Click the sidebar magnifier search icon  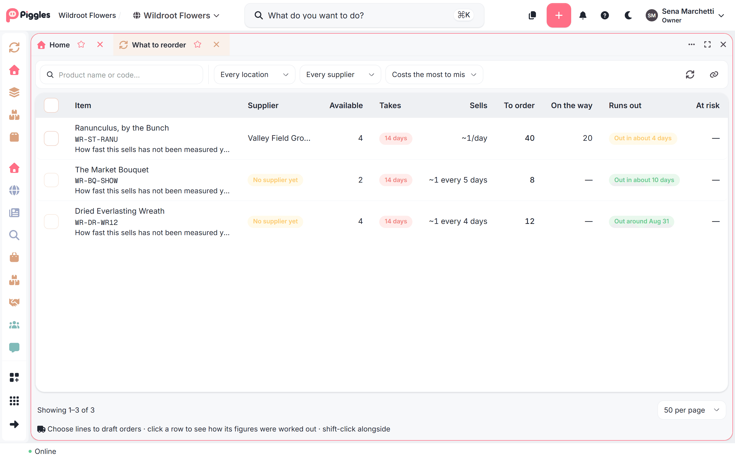tap(14, 235)
